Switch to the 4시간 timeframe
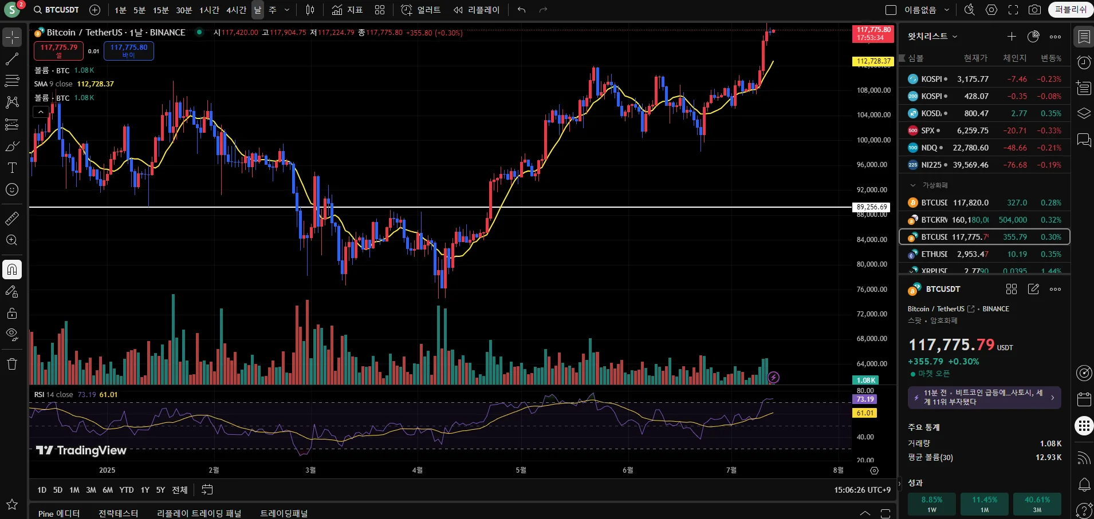Screen dimensions: 1094x519 [236, 10]
